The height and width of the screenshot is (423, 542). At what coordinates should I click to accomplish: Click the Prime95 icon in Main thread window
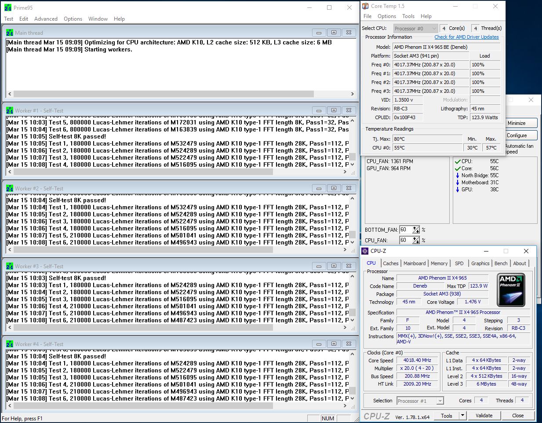[x=10, y=33]
